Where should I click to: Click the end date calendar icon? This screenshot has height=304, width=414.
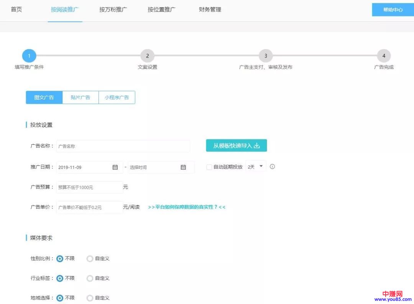click(x=183, y=167)
